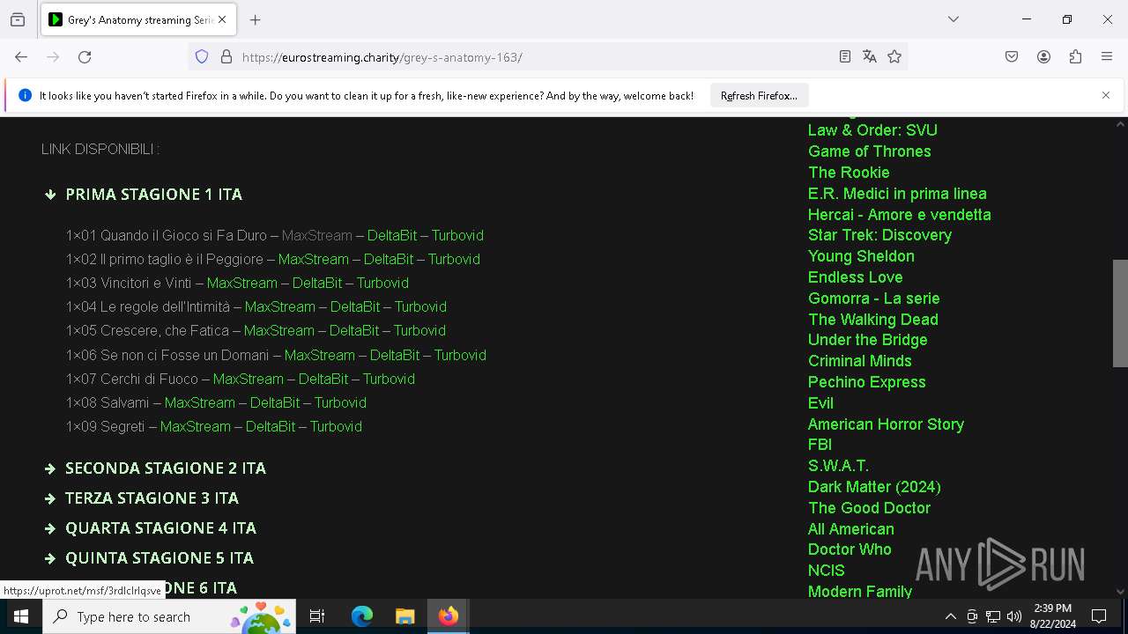This screenshot has height=634, width=1128.
Task: Click the taskbar search box
Action: pos(169,616)
